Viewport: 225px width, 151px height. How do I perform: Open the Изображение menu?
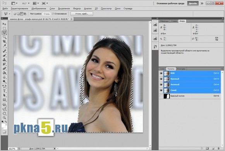[39, 9]
